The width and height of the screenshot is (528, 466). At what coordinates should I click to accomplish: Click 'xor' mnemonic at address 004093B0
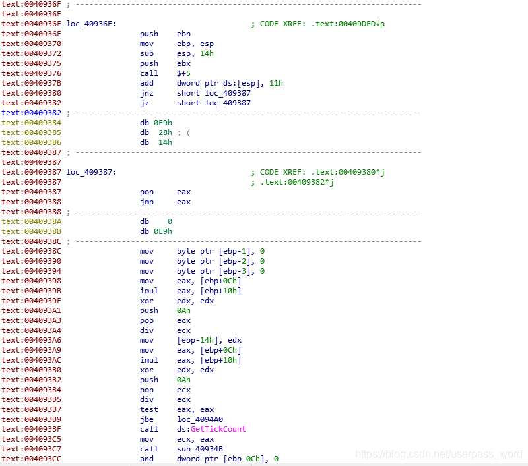[147, 370]
